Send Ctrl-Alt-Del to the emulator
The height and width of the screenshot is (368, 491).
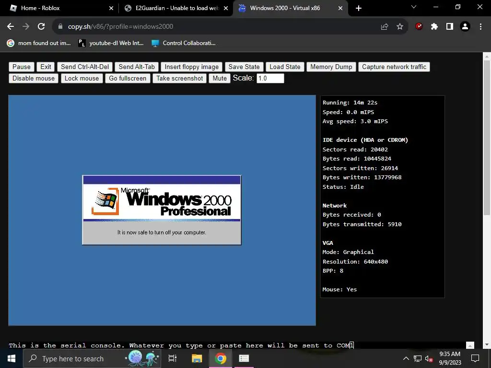pyautogui.click(x=85, y=67)
